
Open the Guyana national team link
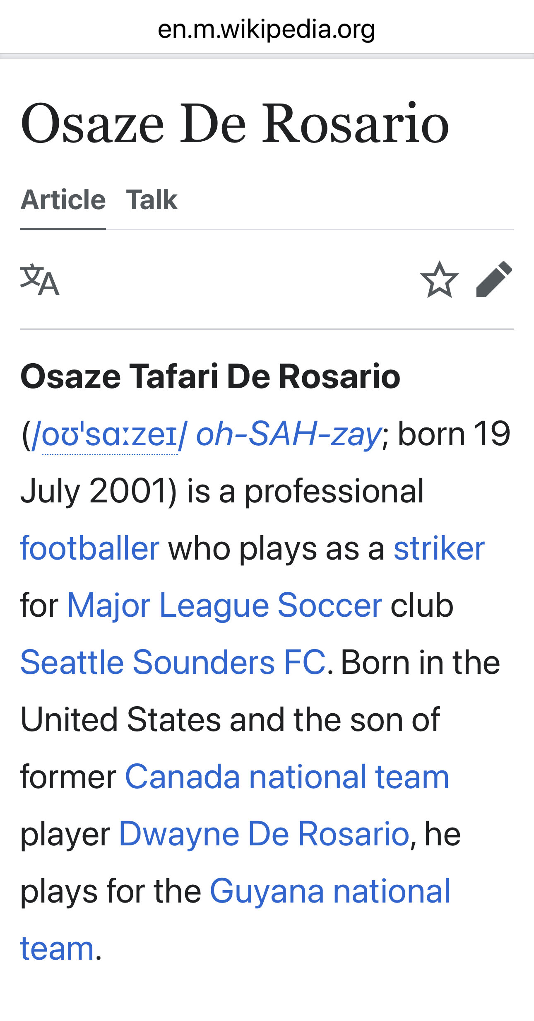pos(330,891)
